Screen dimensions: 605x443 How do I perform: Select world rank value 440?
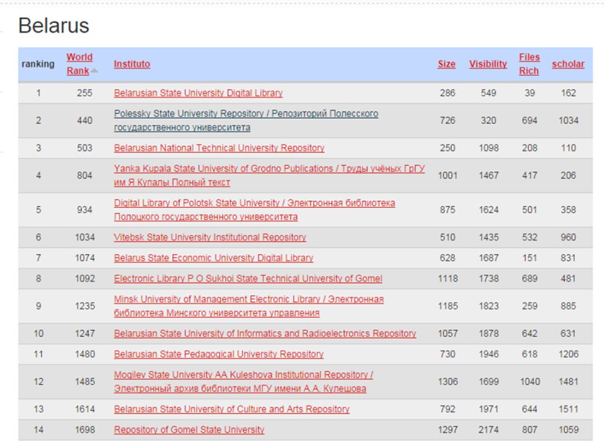(x=84, y=120)
